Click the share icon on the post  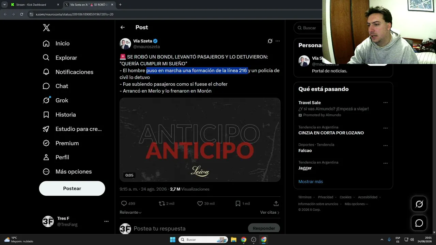click(276, 203)
